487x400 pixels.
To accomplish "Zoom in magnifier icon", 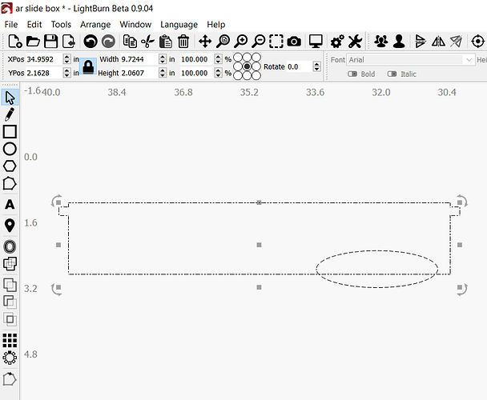I will pyautogui.click(x=241, y=42).
